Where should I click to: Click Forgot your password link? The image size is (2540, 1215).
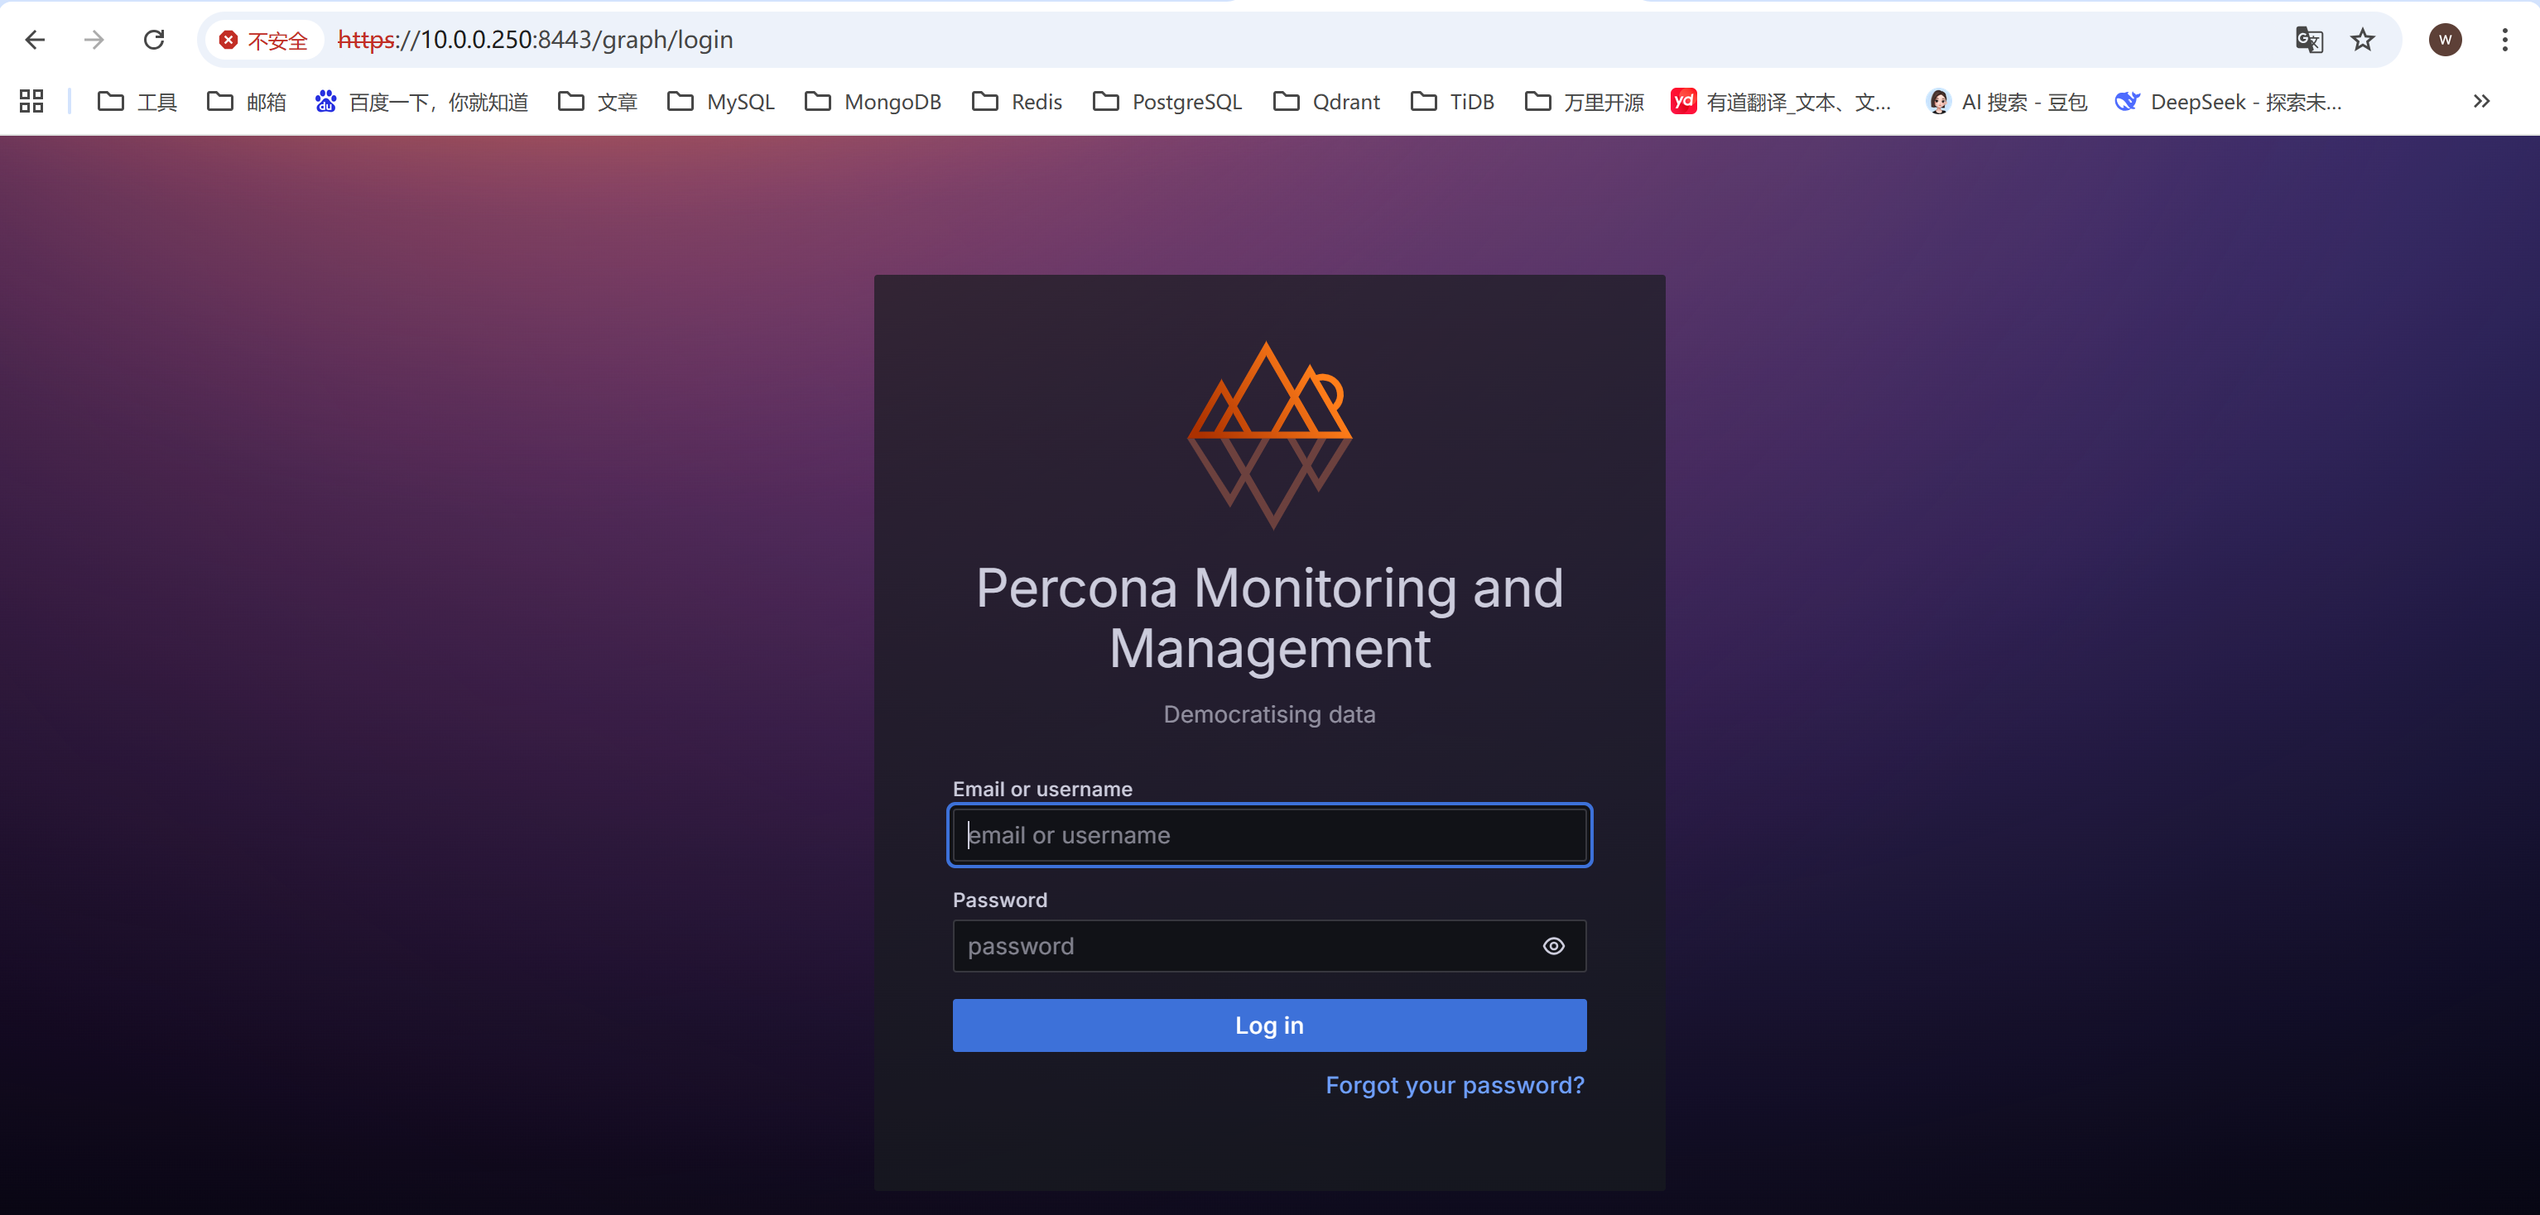point(1455,1085)
